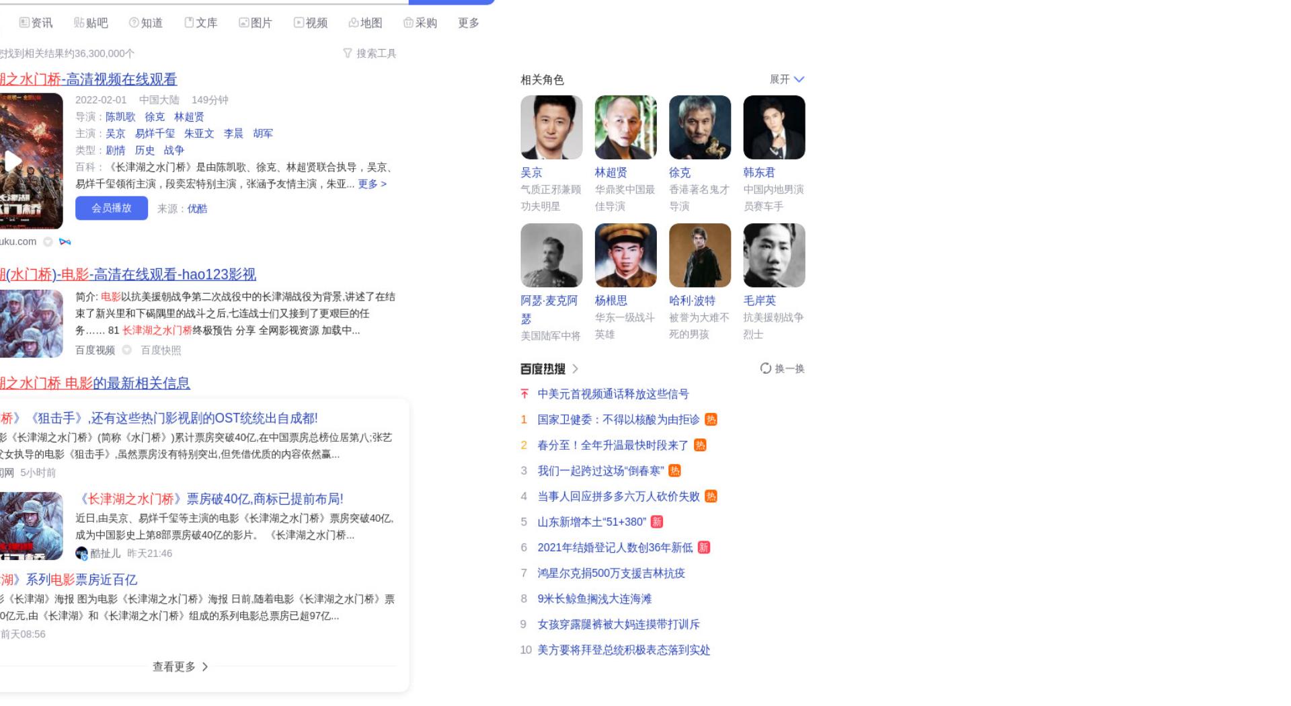Open 阿瑟·麦克阿瑟 portrait
This screenshot has height=706, width=1291.
551,256
